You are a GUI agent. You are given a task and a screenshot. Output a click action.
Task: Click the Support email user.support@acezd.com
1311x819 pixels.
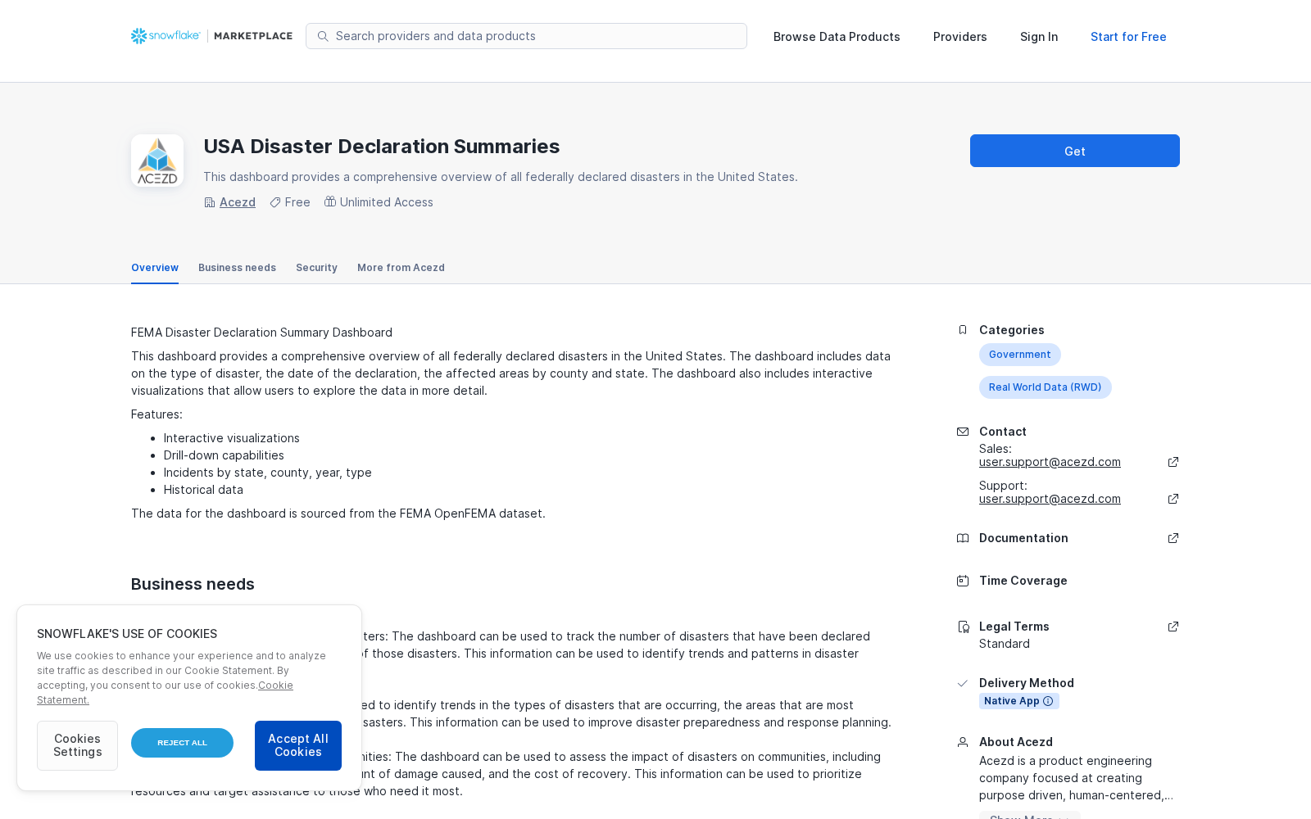(1050, 499)
